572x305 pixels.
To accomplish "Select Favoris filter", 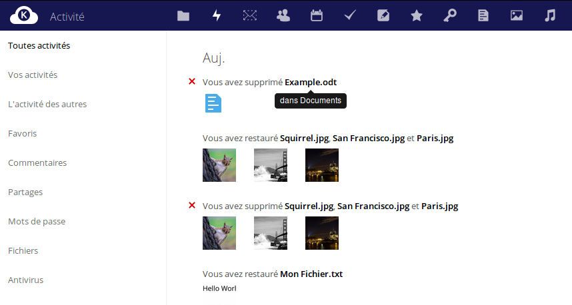I will (22, 133).
